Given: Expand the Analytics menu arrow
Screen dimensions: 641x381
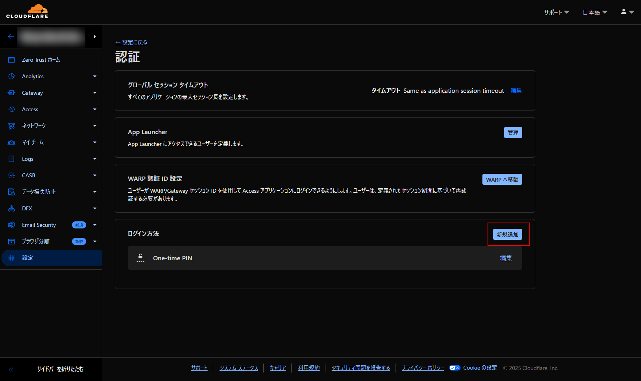Looking at the screenshot, I should 95,76.
